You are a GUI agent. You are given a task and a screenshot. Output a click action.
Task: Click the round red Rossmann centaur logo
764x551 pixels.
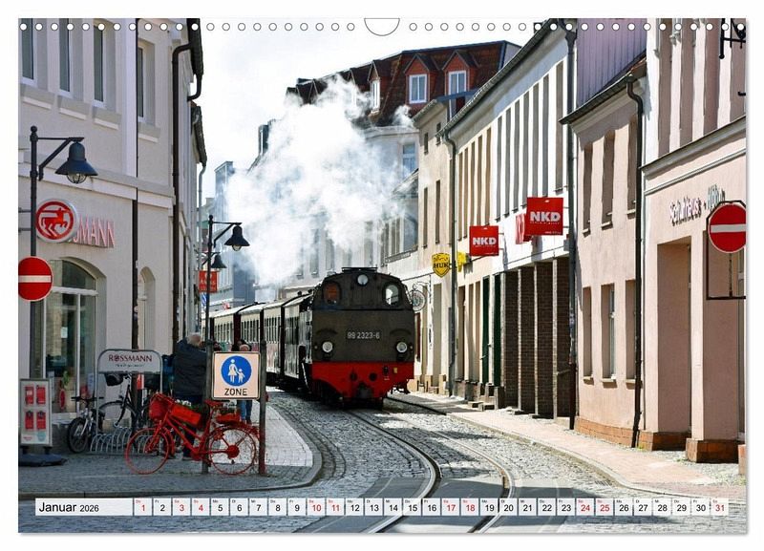pyautogui.click(x=57, y=221)
